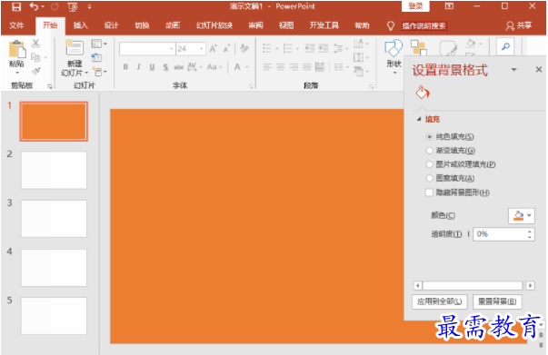Clear all formatting eraser icon
The image size is (548, 355).
tap(244, 48)
